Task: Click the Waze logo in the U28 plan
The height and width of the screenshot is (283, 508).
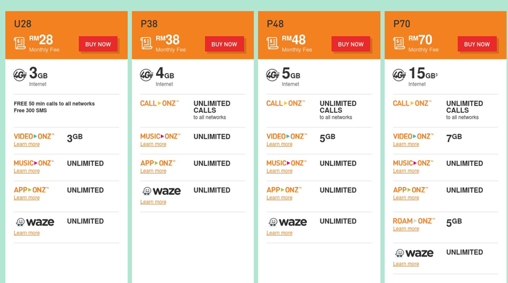Action: click(35, 222)
